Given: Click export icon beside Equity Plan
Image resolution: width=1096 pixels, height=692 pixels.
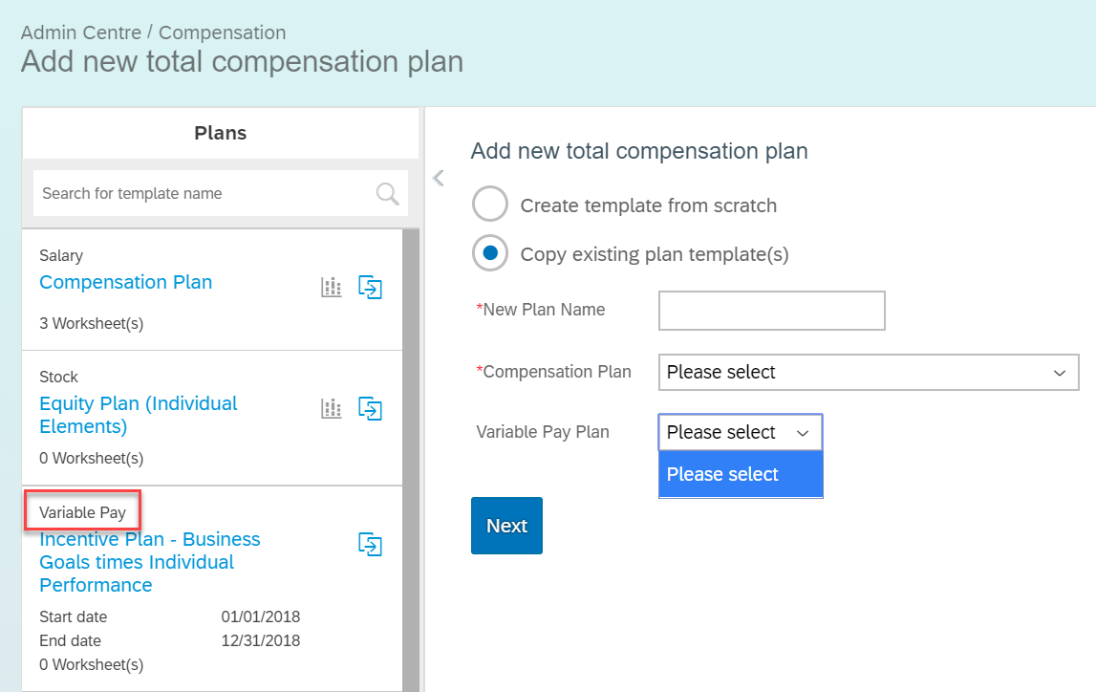Looking at the screenshot, I should pos(371,409).
